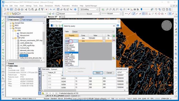
Task: Click the Spatial Manager logo icon in data table
Action: [40, 93]
